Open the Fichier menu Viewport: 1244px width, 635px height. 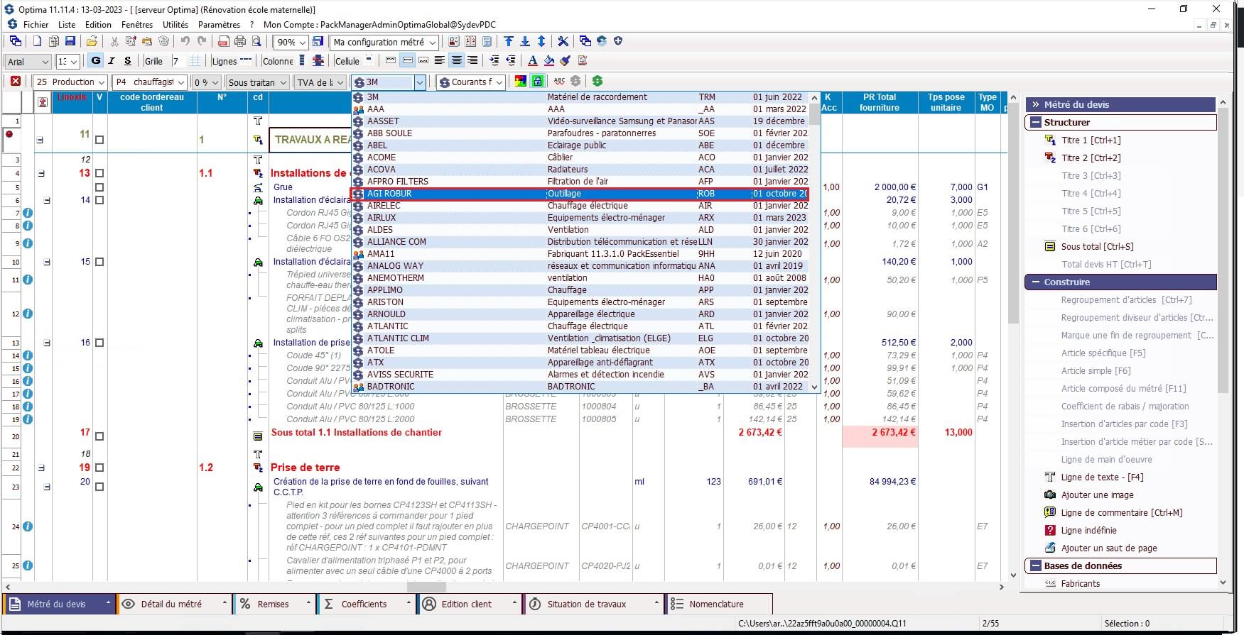click(x=36, y=24)
